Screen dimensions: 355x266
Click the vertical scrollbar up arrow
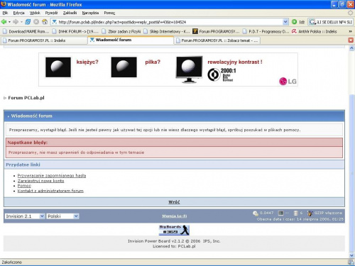[351, 48]
